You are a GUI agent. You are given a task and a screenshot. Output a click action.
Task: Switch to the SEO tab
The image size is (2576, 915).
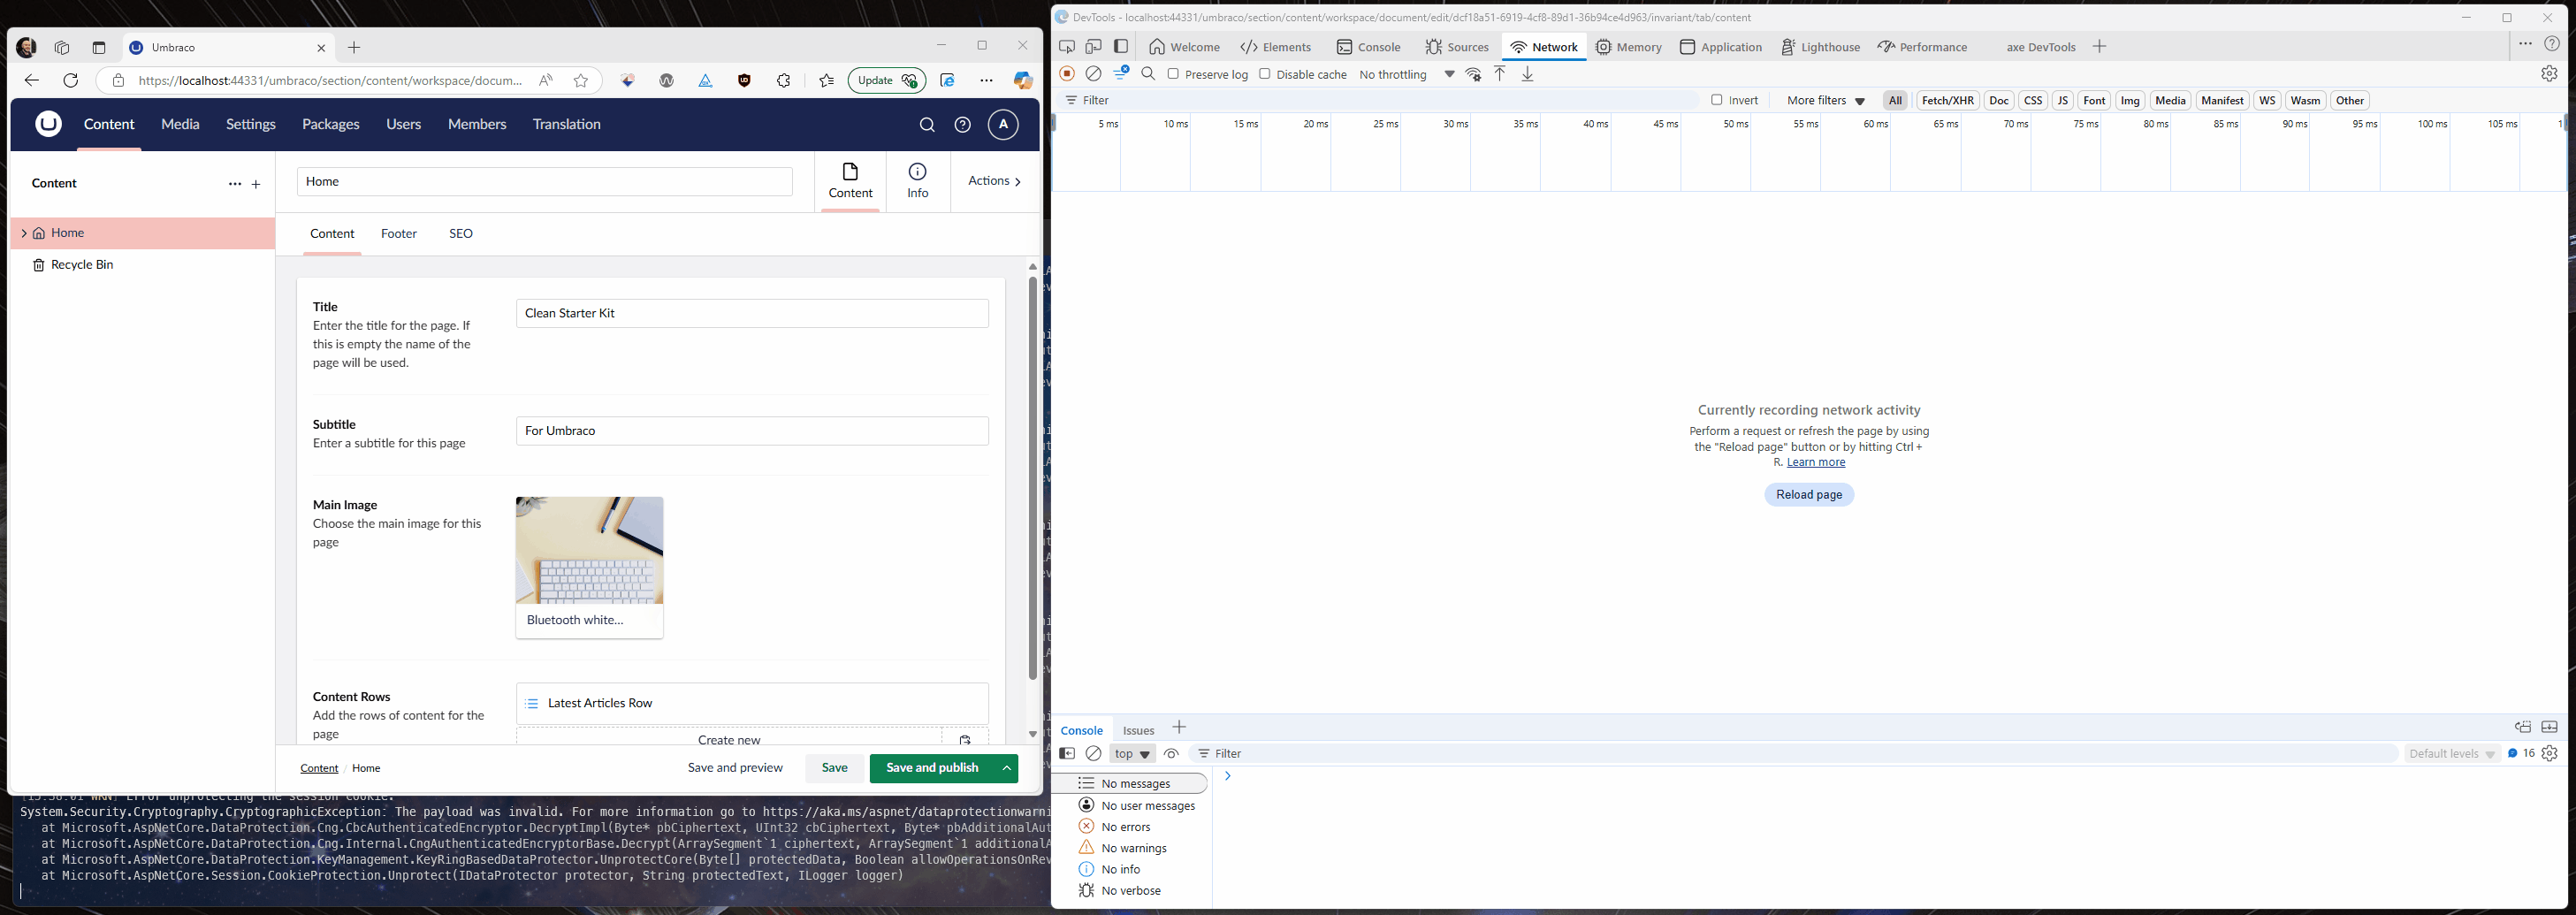coord(461,234)
